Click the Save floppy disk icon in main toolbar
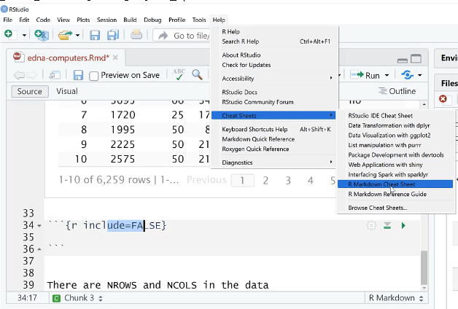The height and width of the screenshot is (309, 458). tap(95, 35)
